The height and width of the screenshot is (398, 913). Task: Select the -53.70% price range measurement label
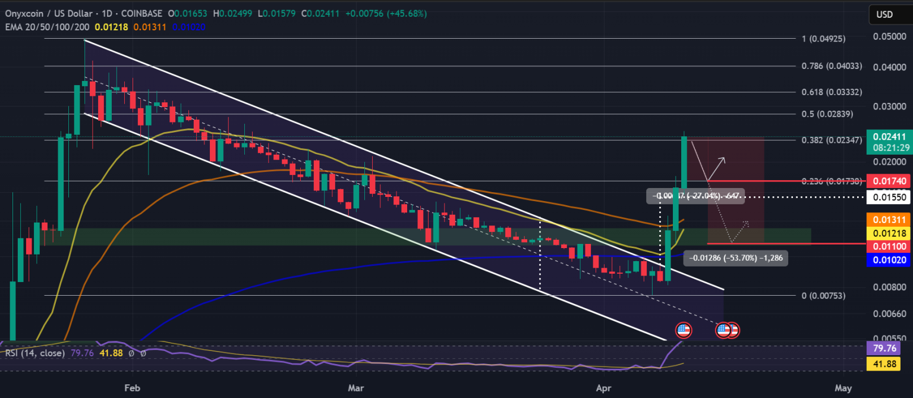[x=736, y=258]
